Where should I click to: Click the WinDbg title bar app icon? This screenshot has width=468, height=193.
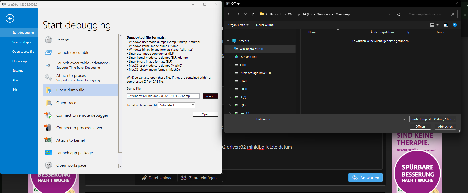pyautogui.click(x=4, y=4)
